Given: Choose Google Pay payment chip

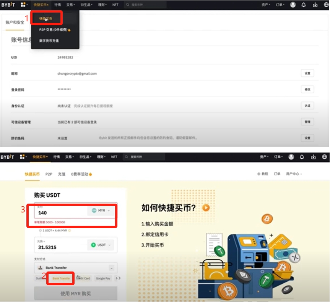Looking at the screenshot, I should tap(103, 278).
